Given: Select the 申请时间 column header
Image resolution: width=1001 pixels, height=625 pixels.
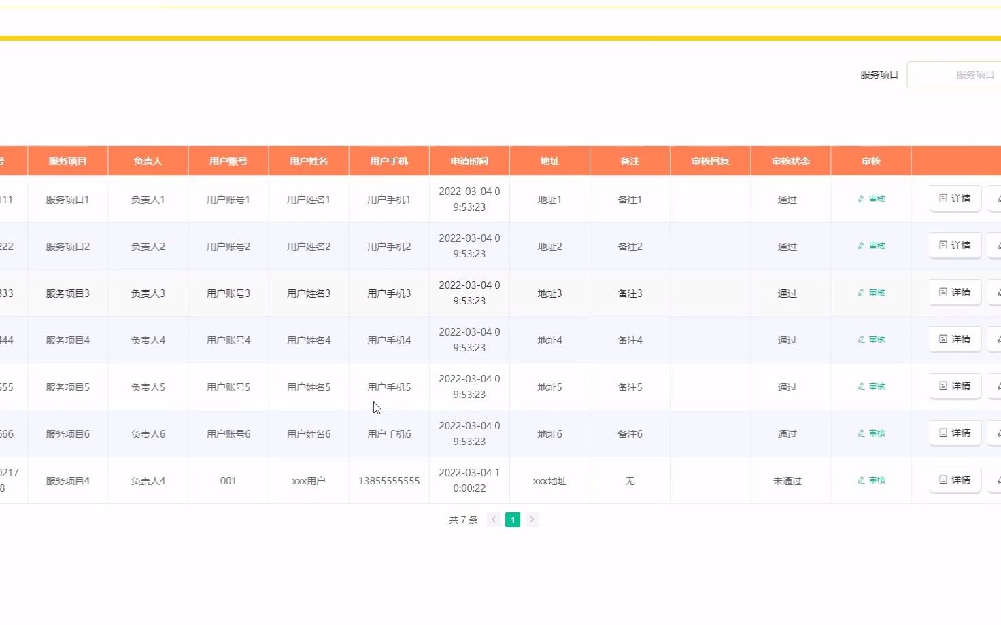Looking at the screenshot, I should [469, 161].
